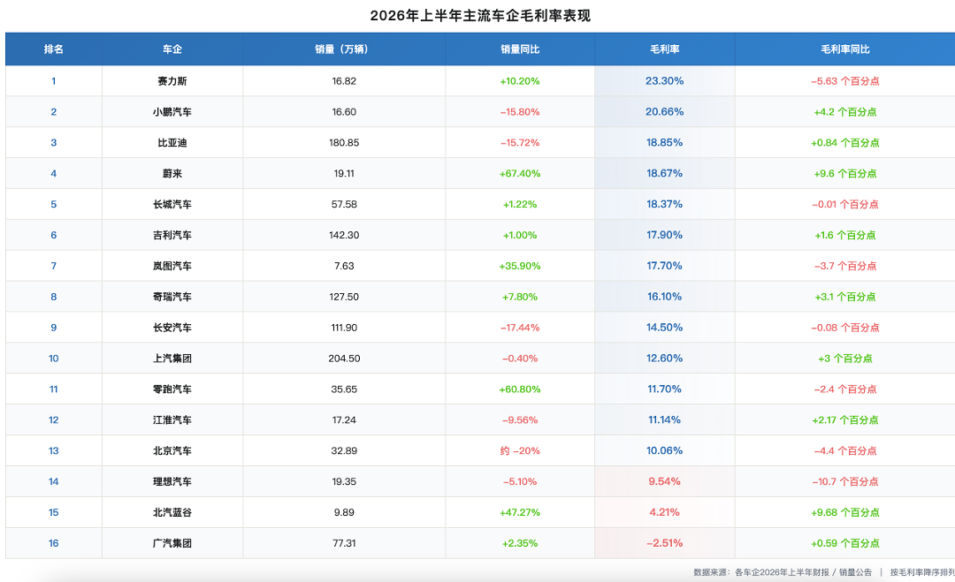Click the gross margin 4.21%
The width and height of the screenshot is (955, 582).
[664, 512]
